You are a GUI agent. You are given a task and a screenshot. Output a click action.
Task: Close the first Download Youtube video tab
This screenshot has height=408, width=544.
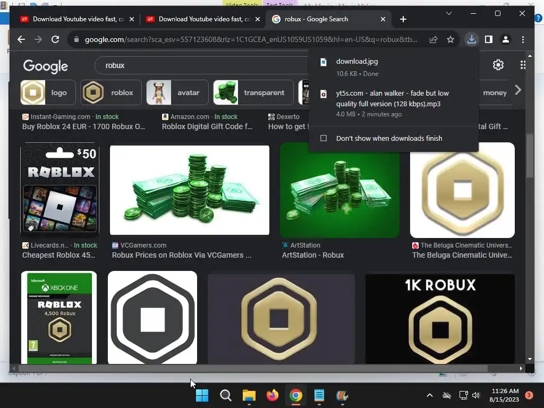coord(132,20)
